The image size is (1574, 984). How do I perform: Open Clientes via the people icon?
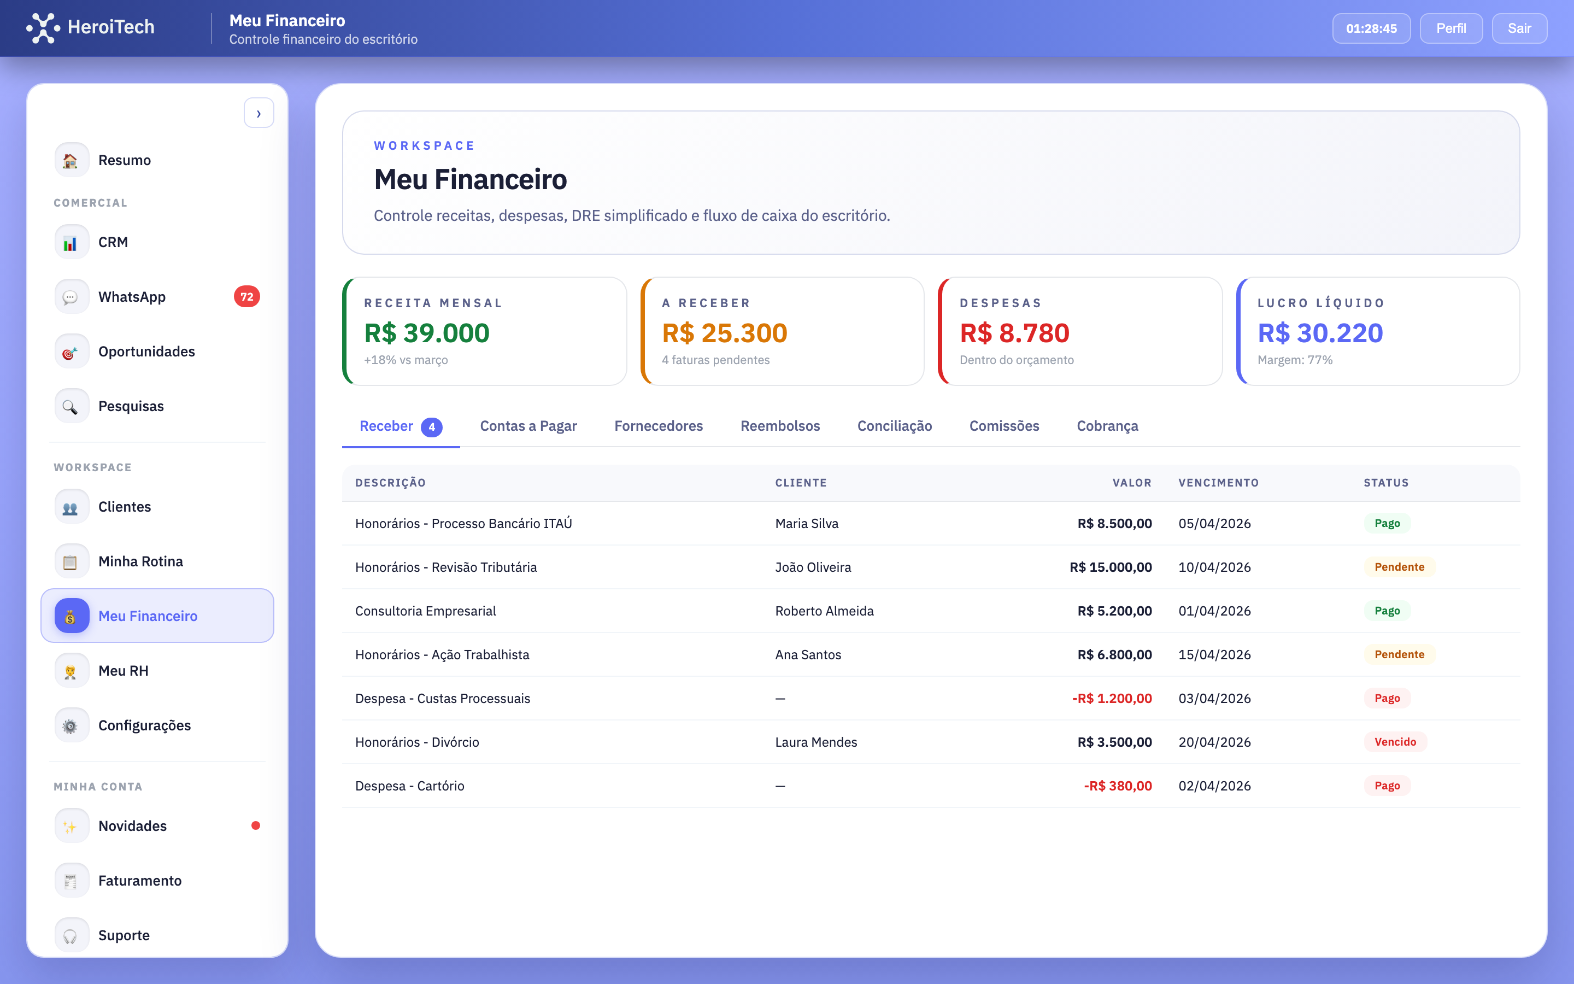(x=71, y=506)
